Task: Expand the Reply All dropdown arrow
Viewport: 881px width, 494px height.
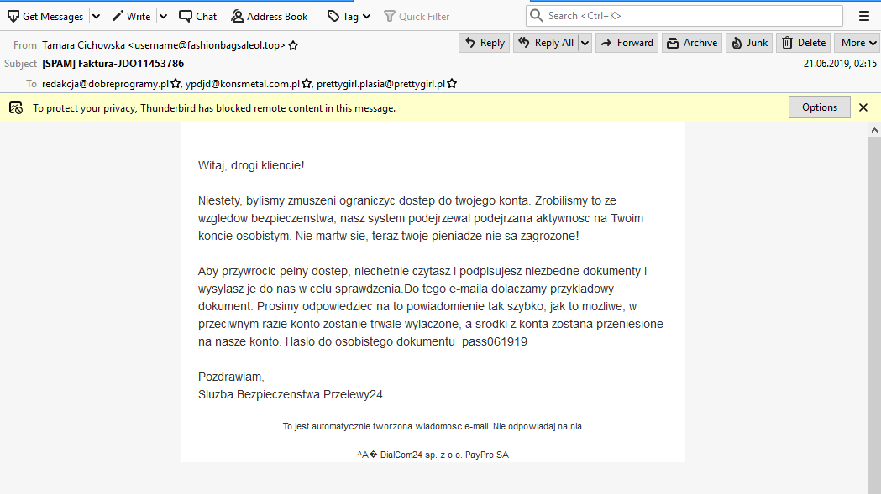Action: tap(585, 42)
